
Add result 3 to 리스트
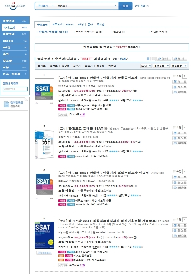pyautogui.click(x=180, y=182)
